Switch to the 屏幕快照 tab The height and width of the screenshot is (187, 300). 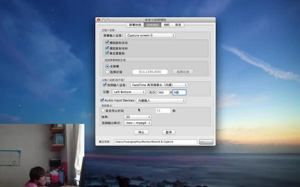(135, 25)
